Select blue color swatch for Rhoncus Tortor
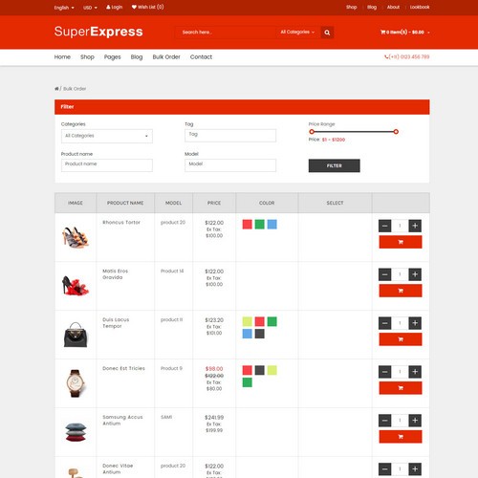Image resolution: width=478 pixels, height=478 pixels. (272, 225)
